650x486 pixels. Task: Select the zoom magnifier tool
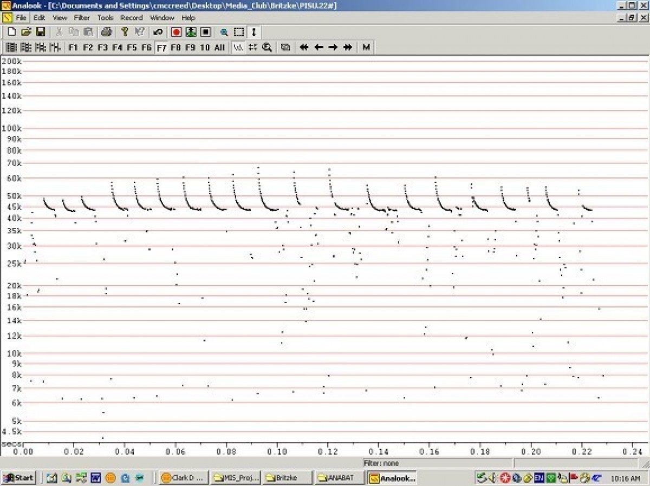click(x=224, y=32)
